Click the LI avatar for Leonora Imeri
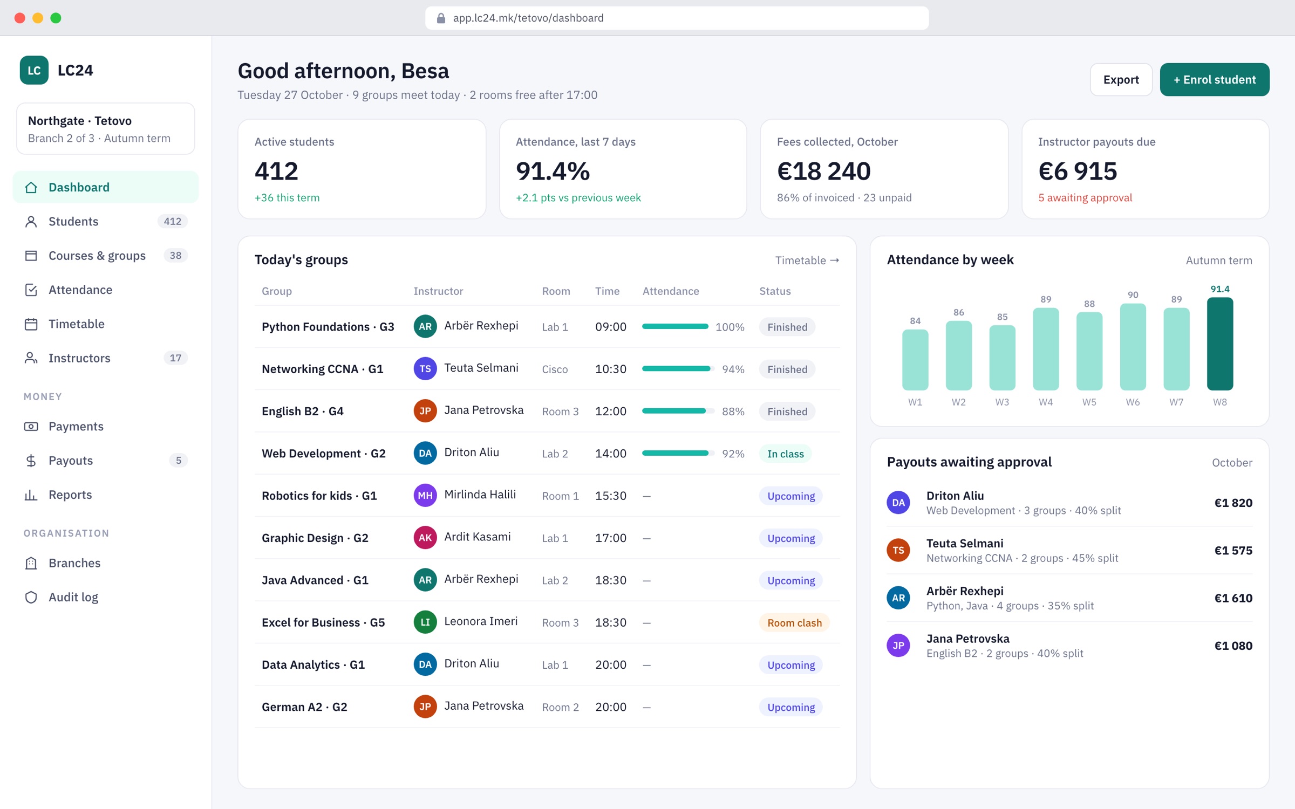The image size is (1295, 809). pos(425,622)
